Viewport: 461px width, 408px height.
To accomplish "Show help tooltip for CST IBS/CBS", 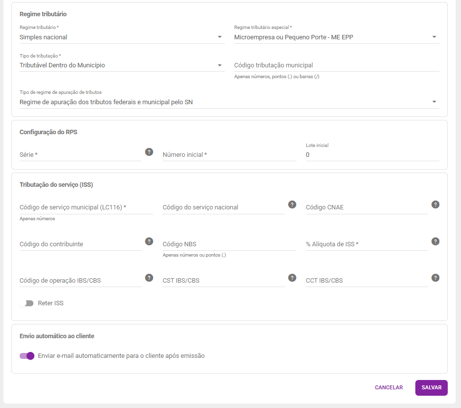I will point(292,278).
